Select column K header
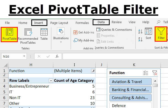This screenshot has height=108, width=168. pyautogui.click(x=134, y=65)
